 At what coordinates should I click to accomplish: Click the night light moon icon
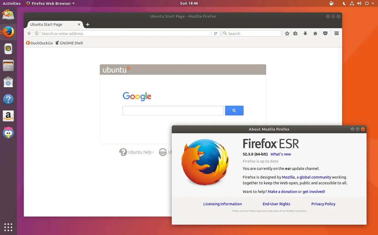click(x=344, y=3)
